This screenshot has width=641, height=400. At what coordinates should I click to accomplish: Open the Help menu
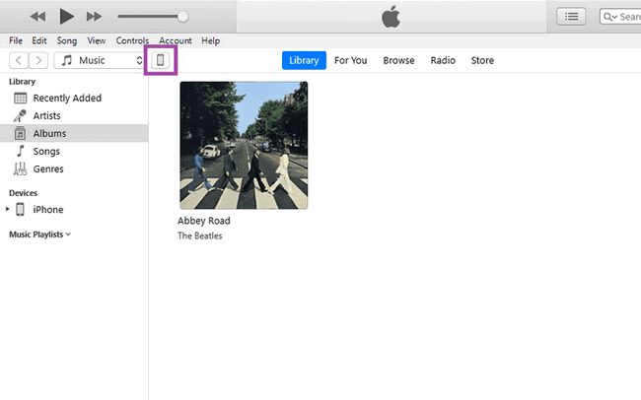coord(210,40)
